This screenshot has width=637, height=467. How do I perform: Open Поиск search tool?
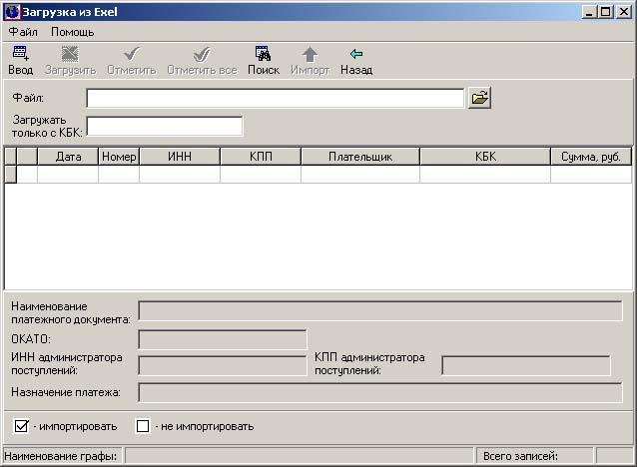coord(264,55)
